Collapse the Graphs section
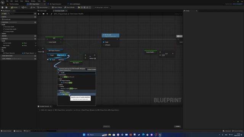Viewport: 244px width, 137px height. [x=1, y=17]
